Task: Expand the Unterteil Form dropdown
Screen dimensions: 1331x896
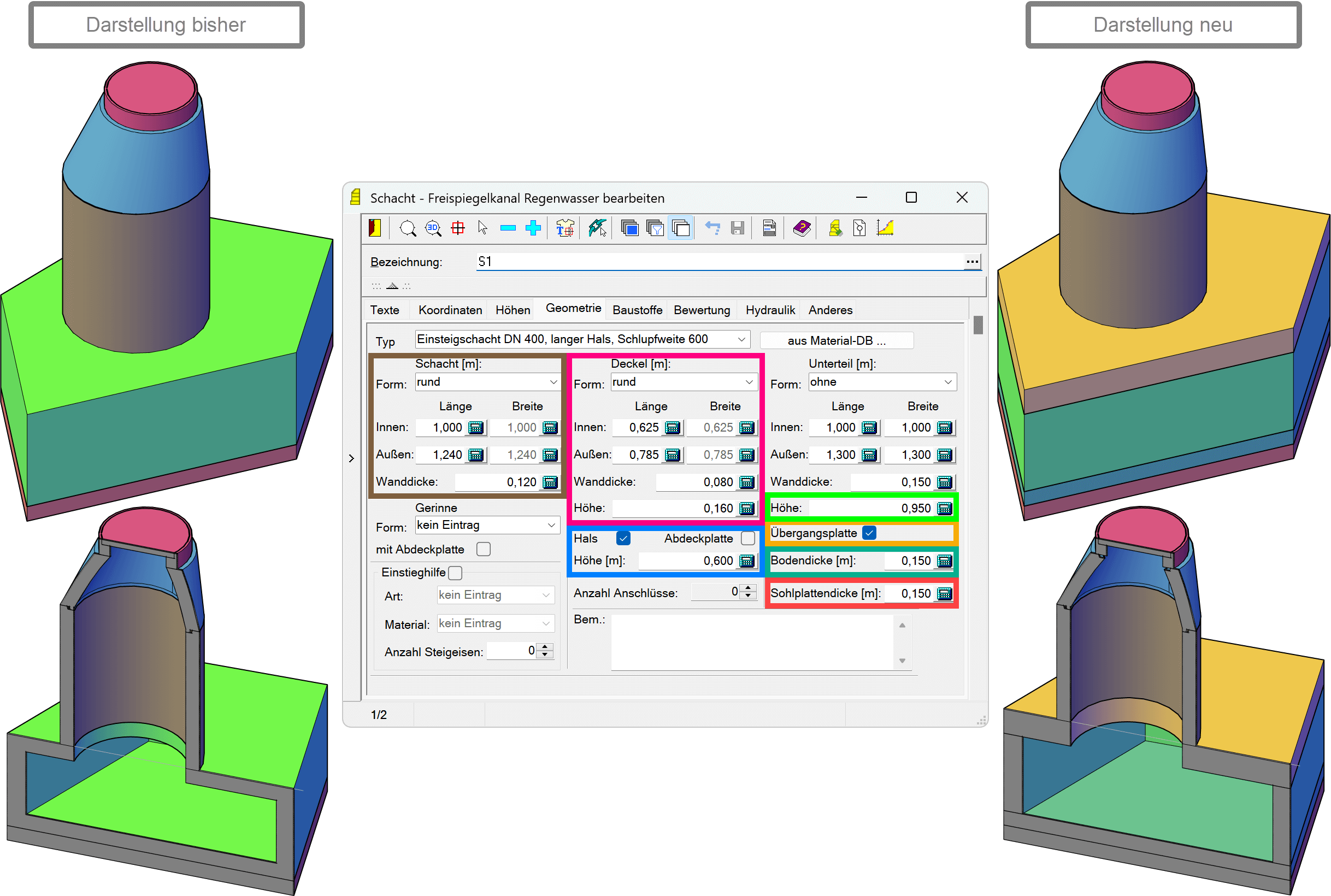Action: point(947,382)
